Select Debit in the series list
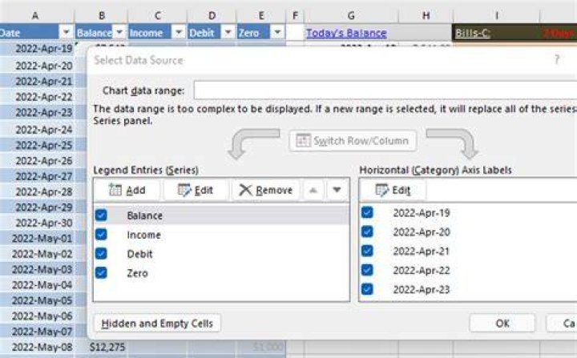The height and width of the screenshot is (358, 577). [x=139, y=254]
